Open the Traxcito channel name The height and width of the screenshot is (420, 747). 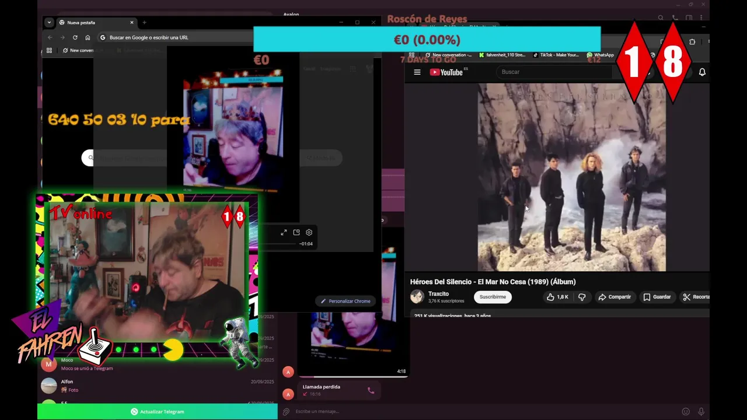(x=439, y=294)
